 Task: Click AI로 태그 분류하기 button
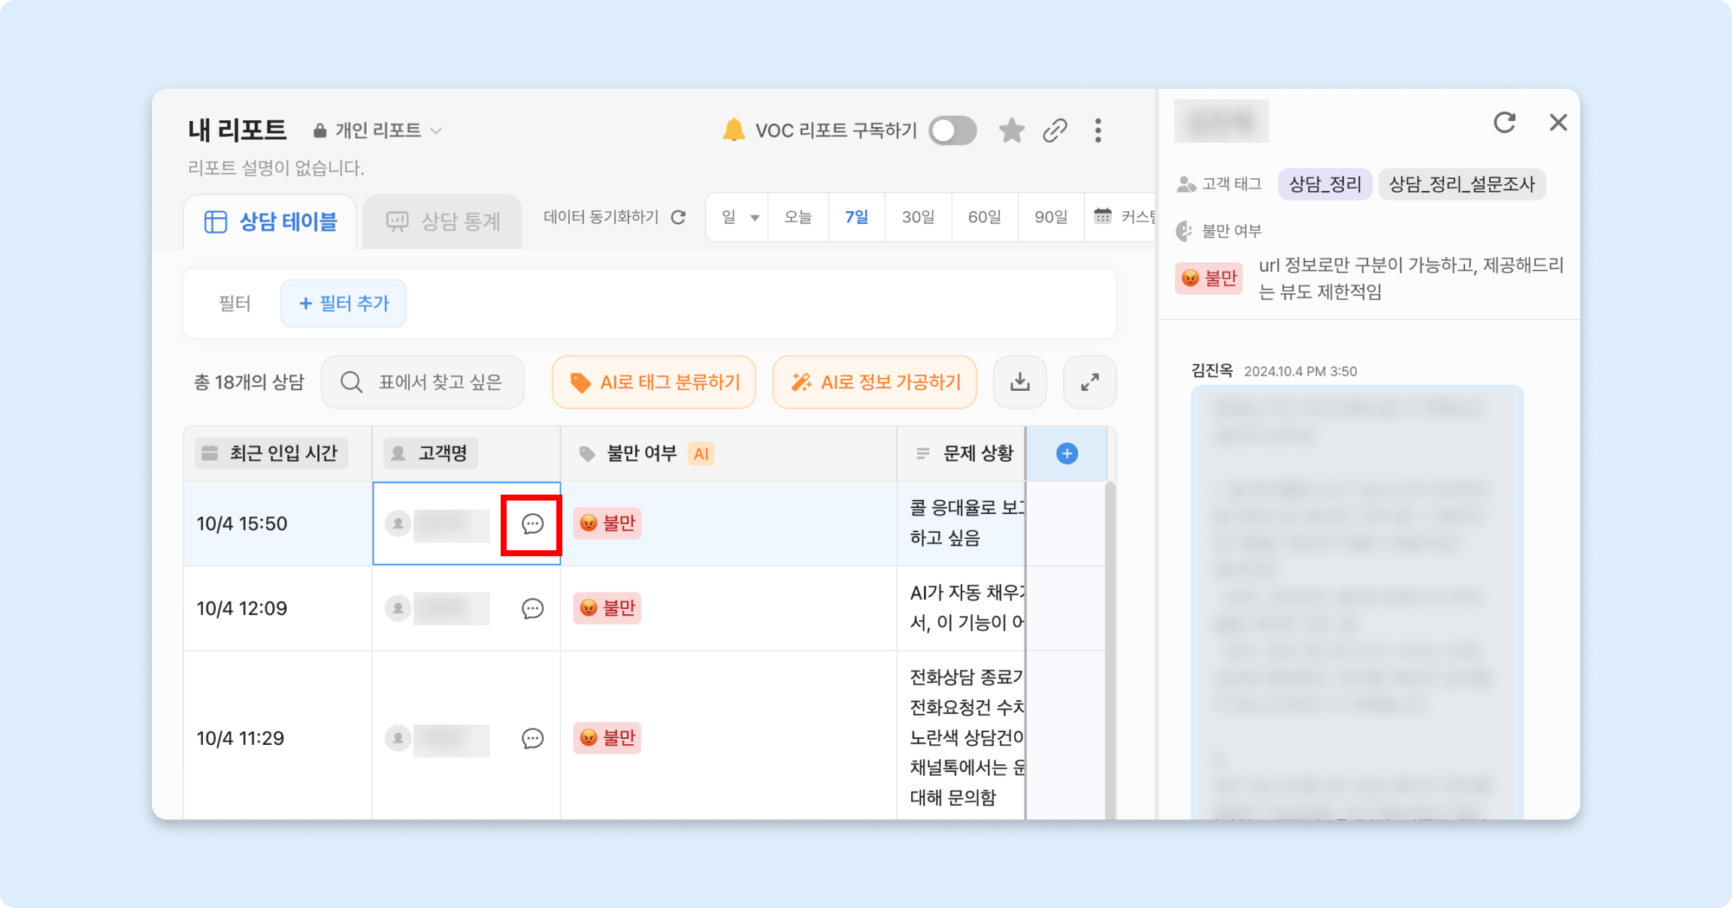[653, 382]
